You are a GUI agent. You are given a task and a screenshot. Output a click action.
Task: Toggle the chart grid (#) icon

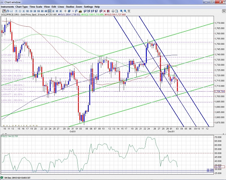(69, 11)
